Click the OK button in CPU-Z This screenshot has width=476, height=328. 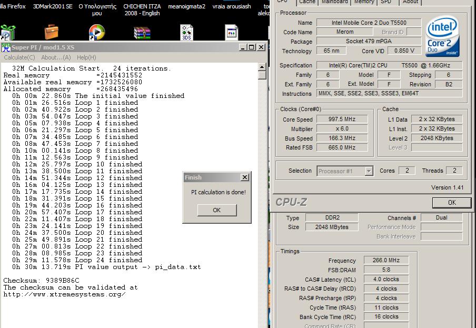(x=452, y=202)
